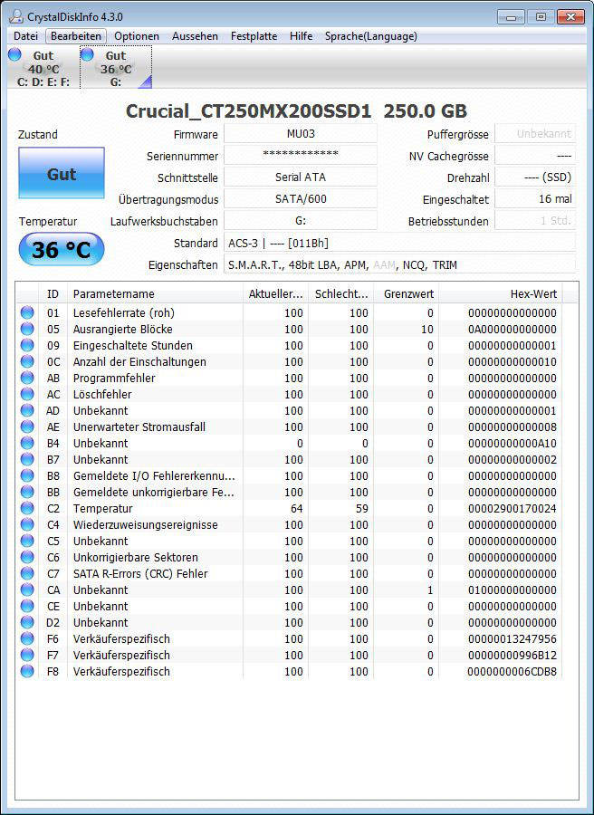Click the status orb for Löschfehler

[27, 394]
